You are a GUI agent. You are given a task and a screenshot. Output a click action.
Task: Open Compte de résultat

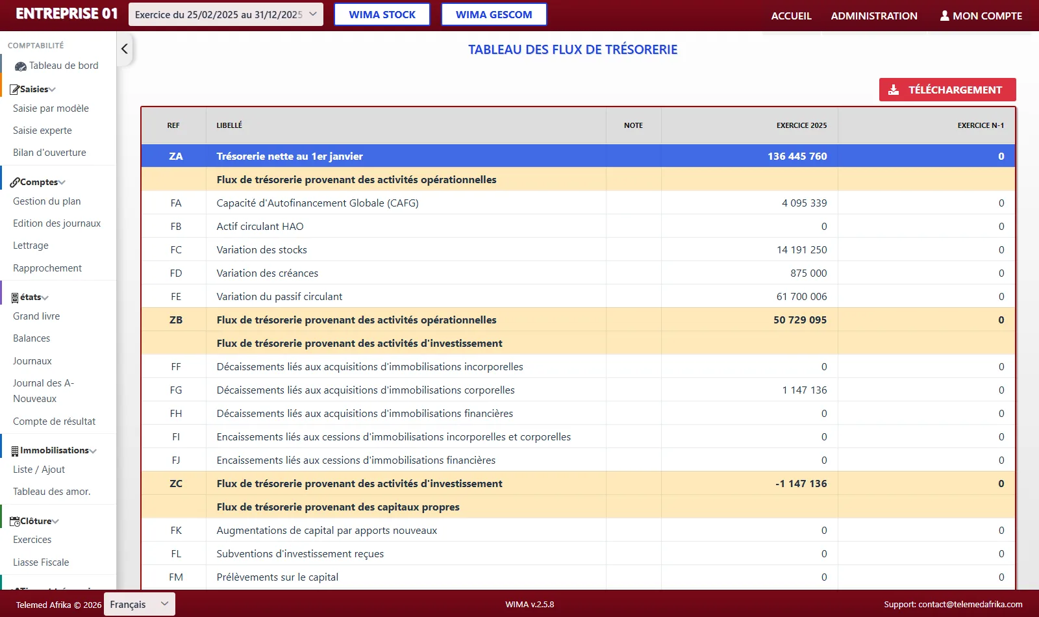click(54, 422)
